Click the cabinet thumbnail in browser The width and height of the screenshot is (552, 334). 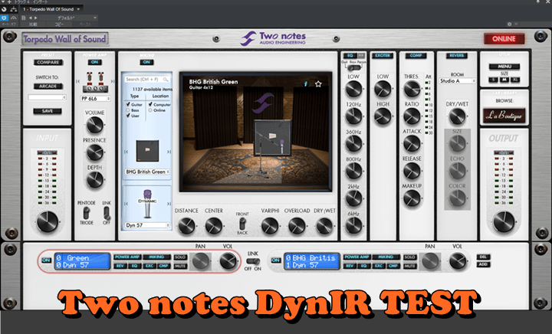click(147, 151)
